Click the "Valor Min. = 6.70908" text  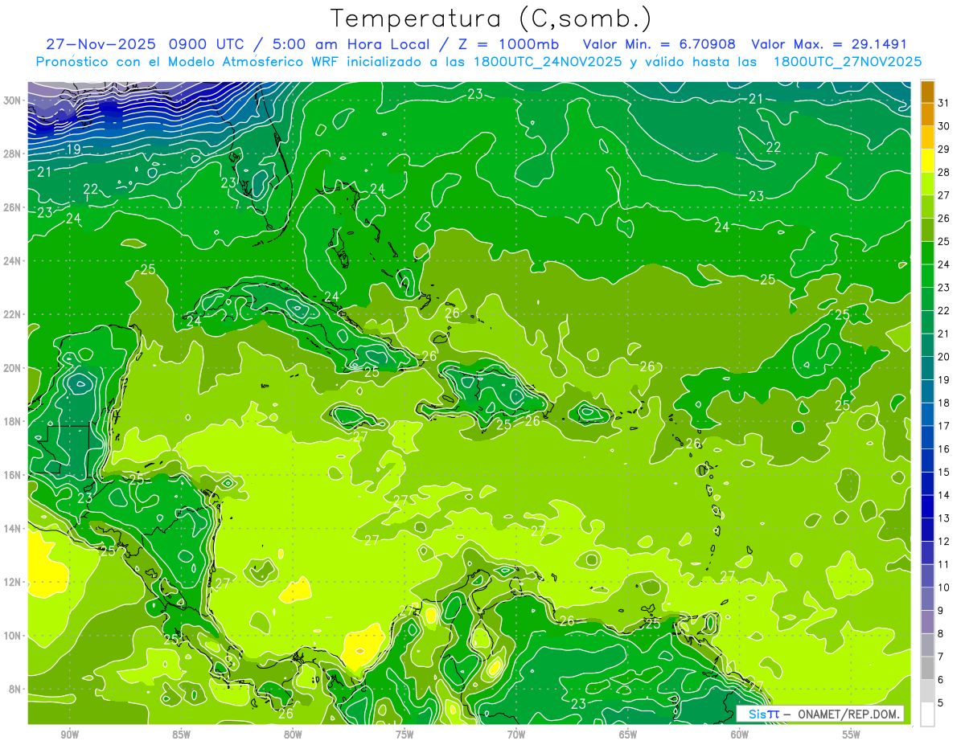coord(659,44)
